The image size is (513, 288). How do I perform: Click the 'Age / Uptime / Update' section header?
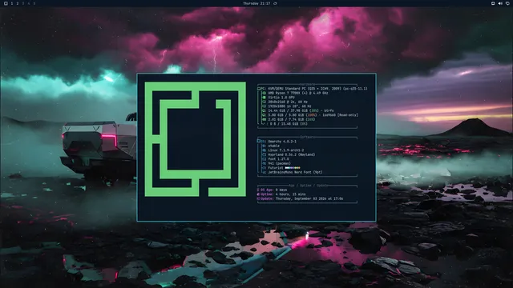click(x=308, y=186)
